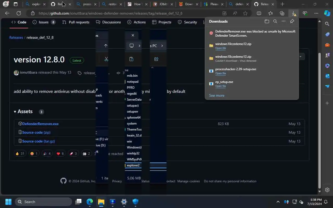The width and height of the screenshot is (333, 208).
Task: Open ionuttbara's profile link
Action: (29, 73)
